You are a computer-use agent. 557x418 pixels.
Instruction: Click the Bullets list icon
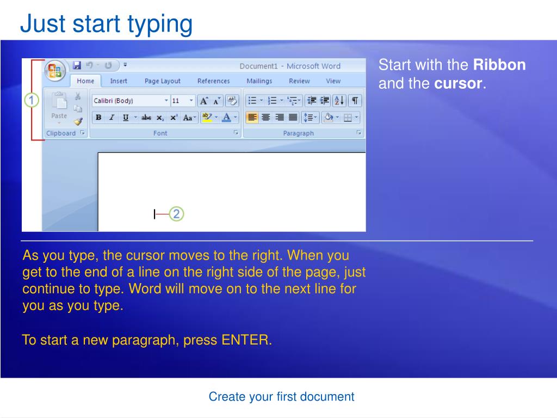tap(252, 101)
